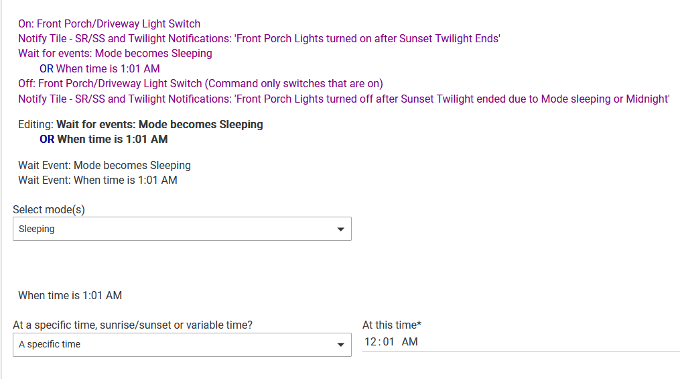Click the blue 'OR' in the bold editing line
This screenshot has width=680, height=379.
coord(47,140)
